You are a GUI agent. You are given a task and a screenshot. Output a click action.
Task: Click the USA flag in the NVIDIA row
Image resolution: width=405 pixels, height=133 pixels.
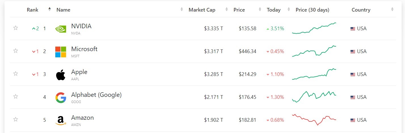click(353, 29)
